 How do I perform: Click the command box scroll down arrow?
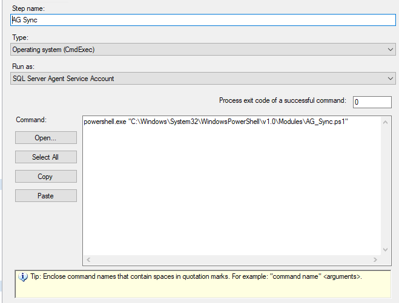coord(386,250)
